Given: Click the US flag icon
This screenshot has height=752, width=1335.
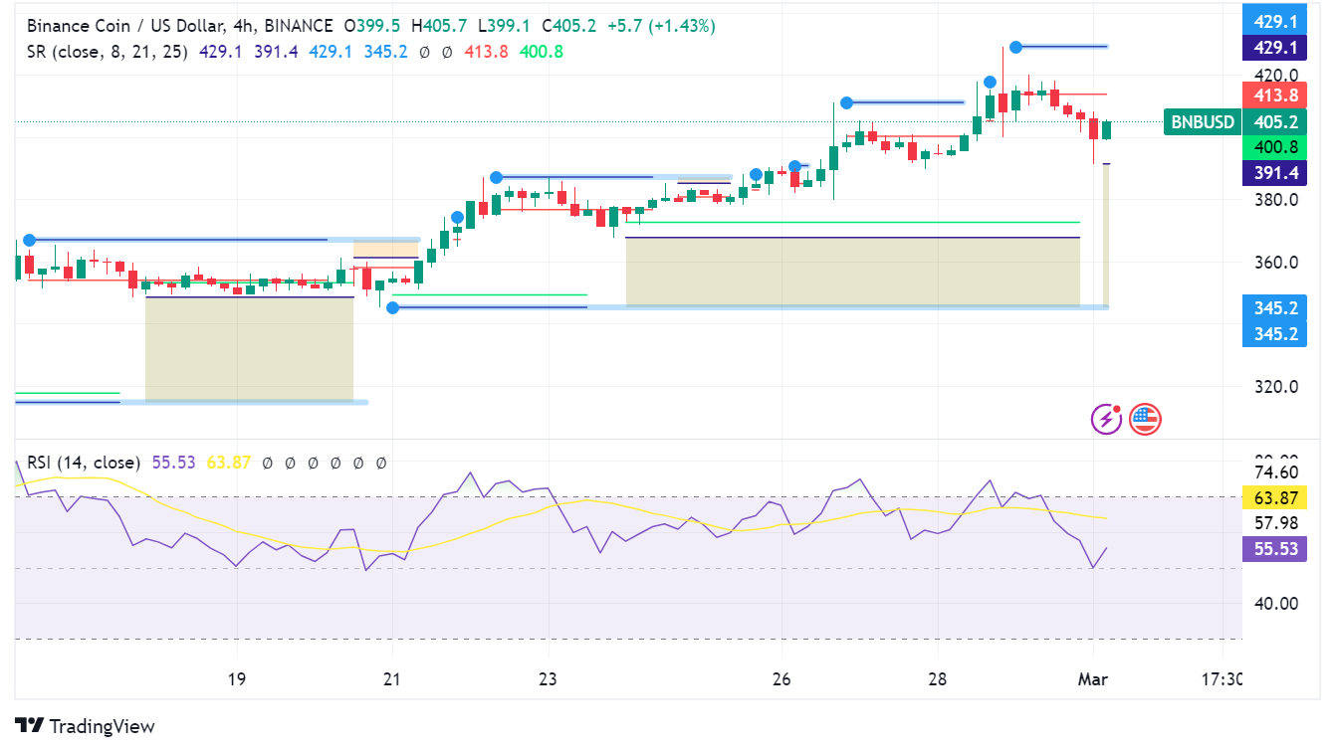Looking at the screenshot, I should click(x=1146, y=419).
